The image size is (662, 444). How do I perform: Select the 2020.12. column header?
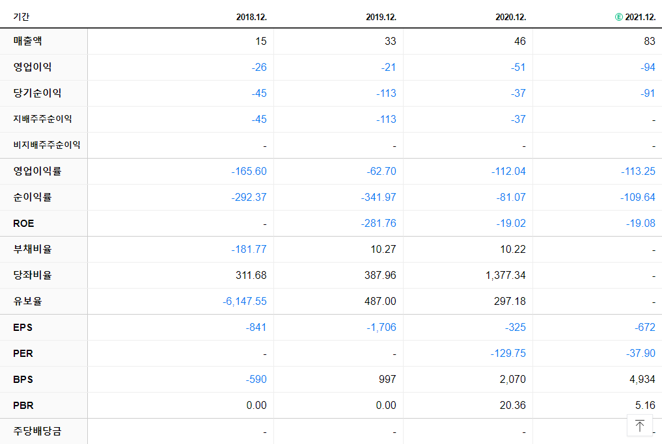pos(511,18)
